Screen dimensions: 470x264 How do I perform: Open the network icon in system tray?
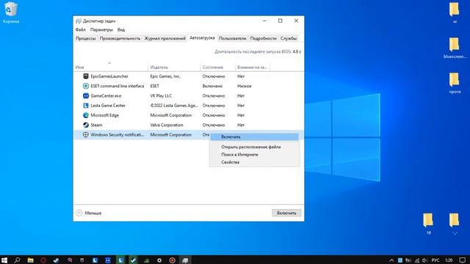click(417, 260)
